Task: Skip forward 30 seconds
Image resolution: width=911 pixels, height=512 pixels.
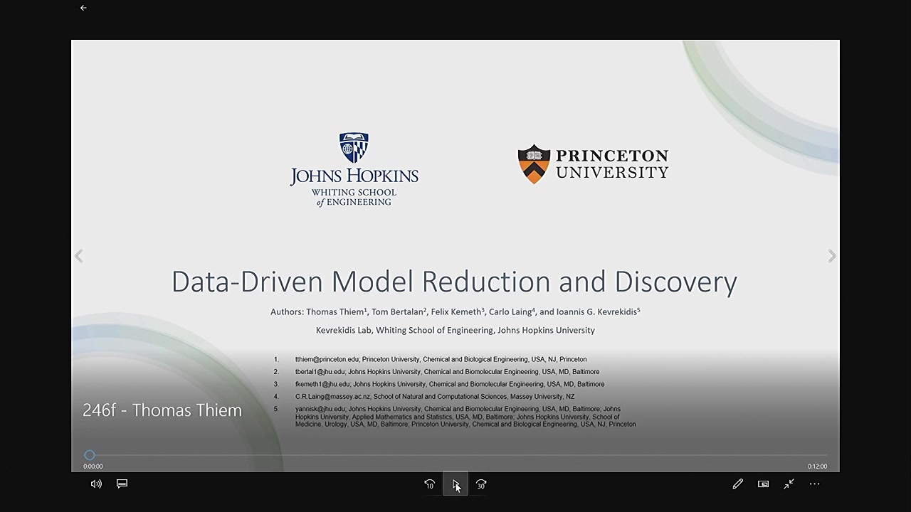Action: click(x=481, y=484)
